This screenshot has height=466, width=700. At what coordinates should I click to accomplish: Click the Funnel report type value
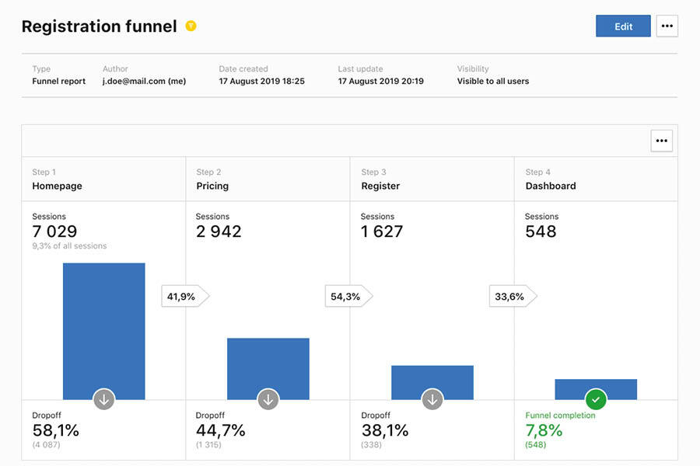pos(58,81)
